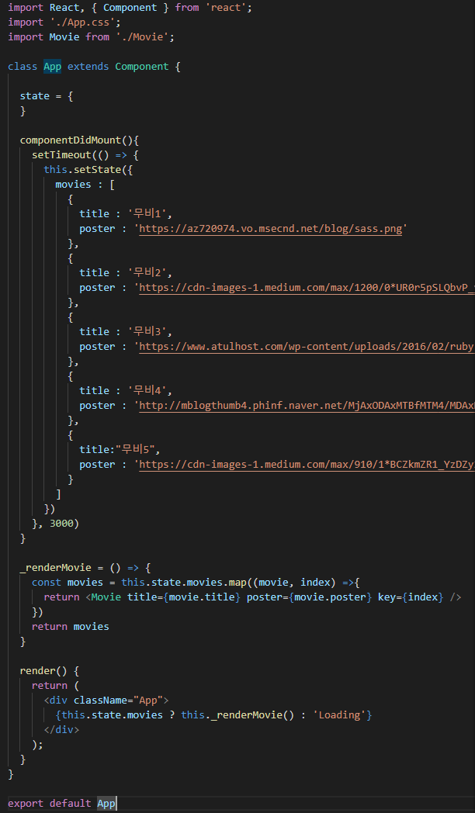Click App in export default line

pyautogui.click(x=106, y=803)
